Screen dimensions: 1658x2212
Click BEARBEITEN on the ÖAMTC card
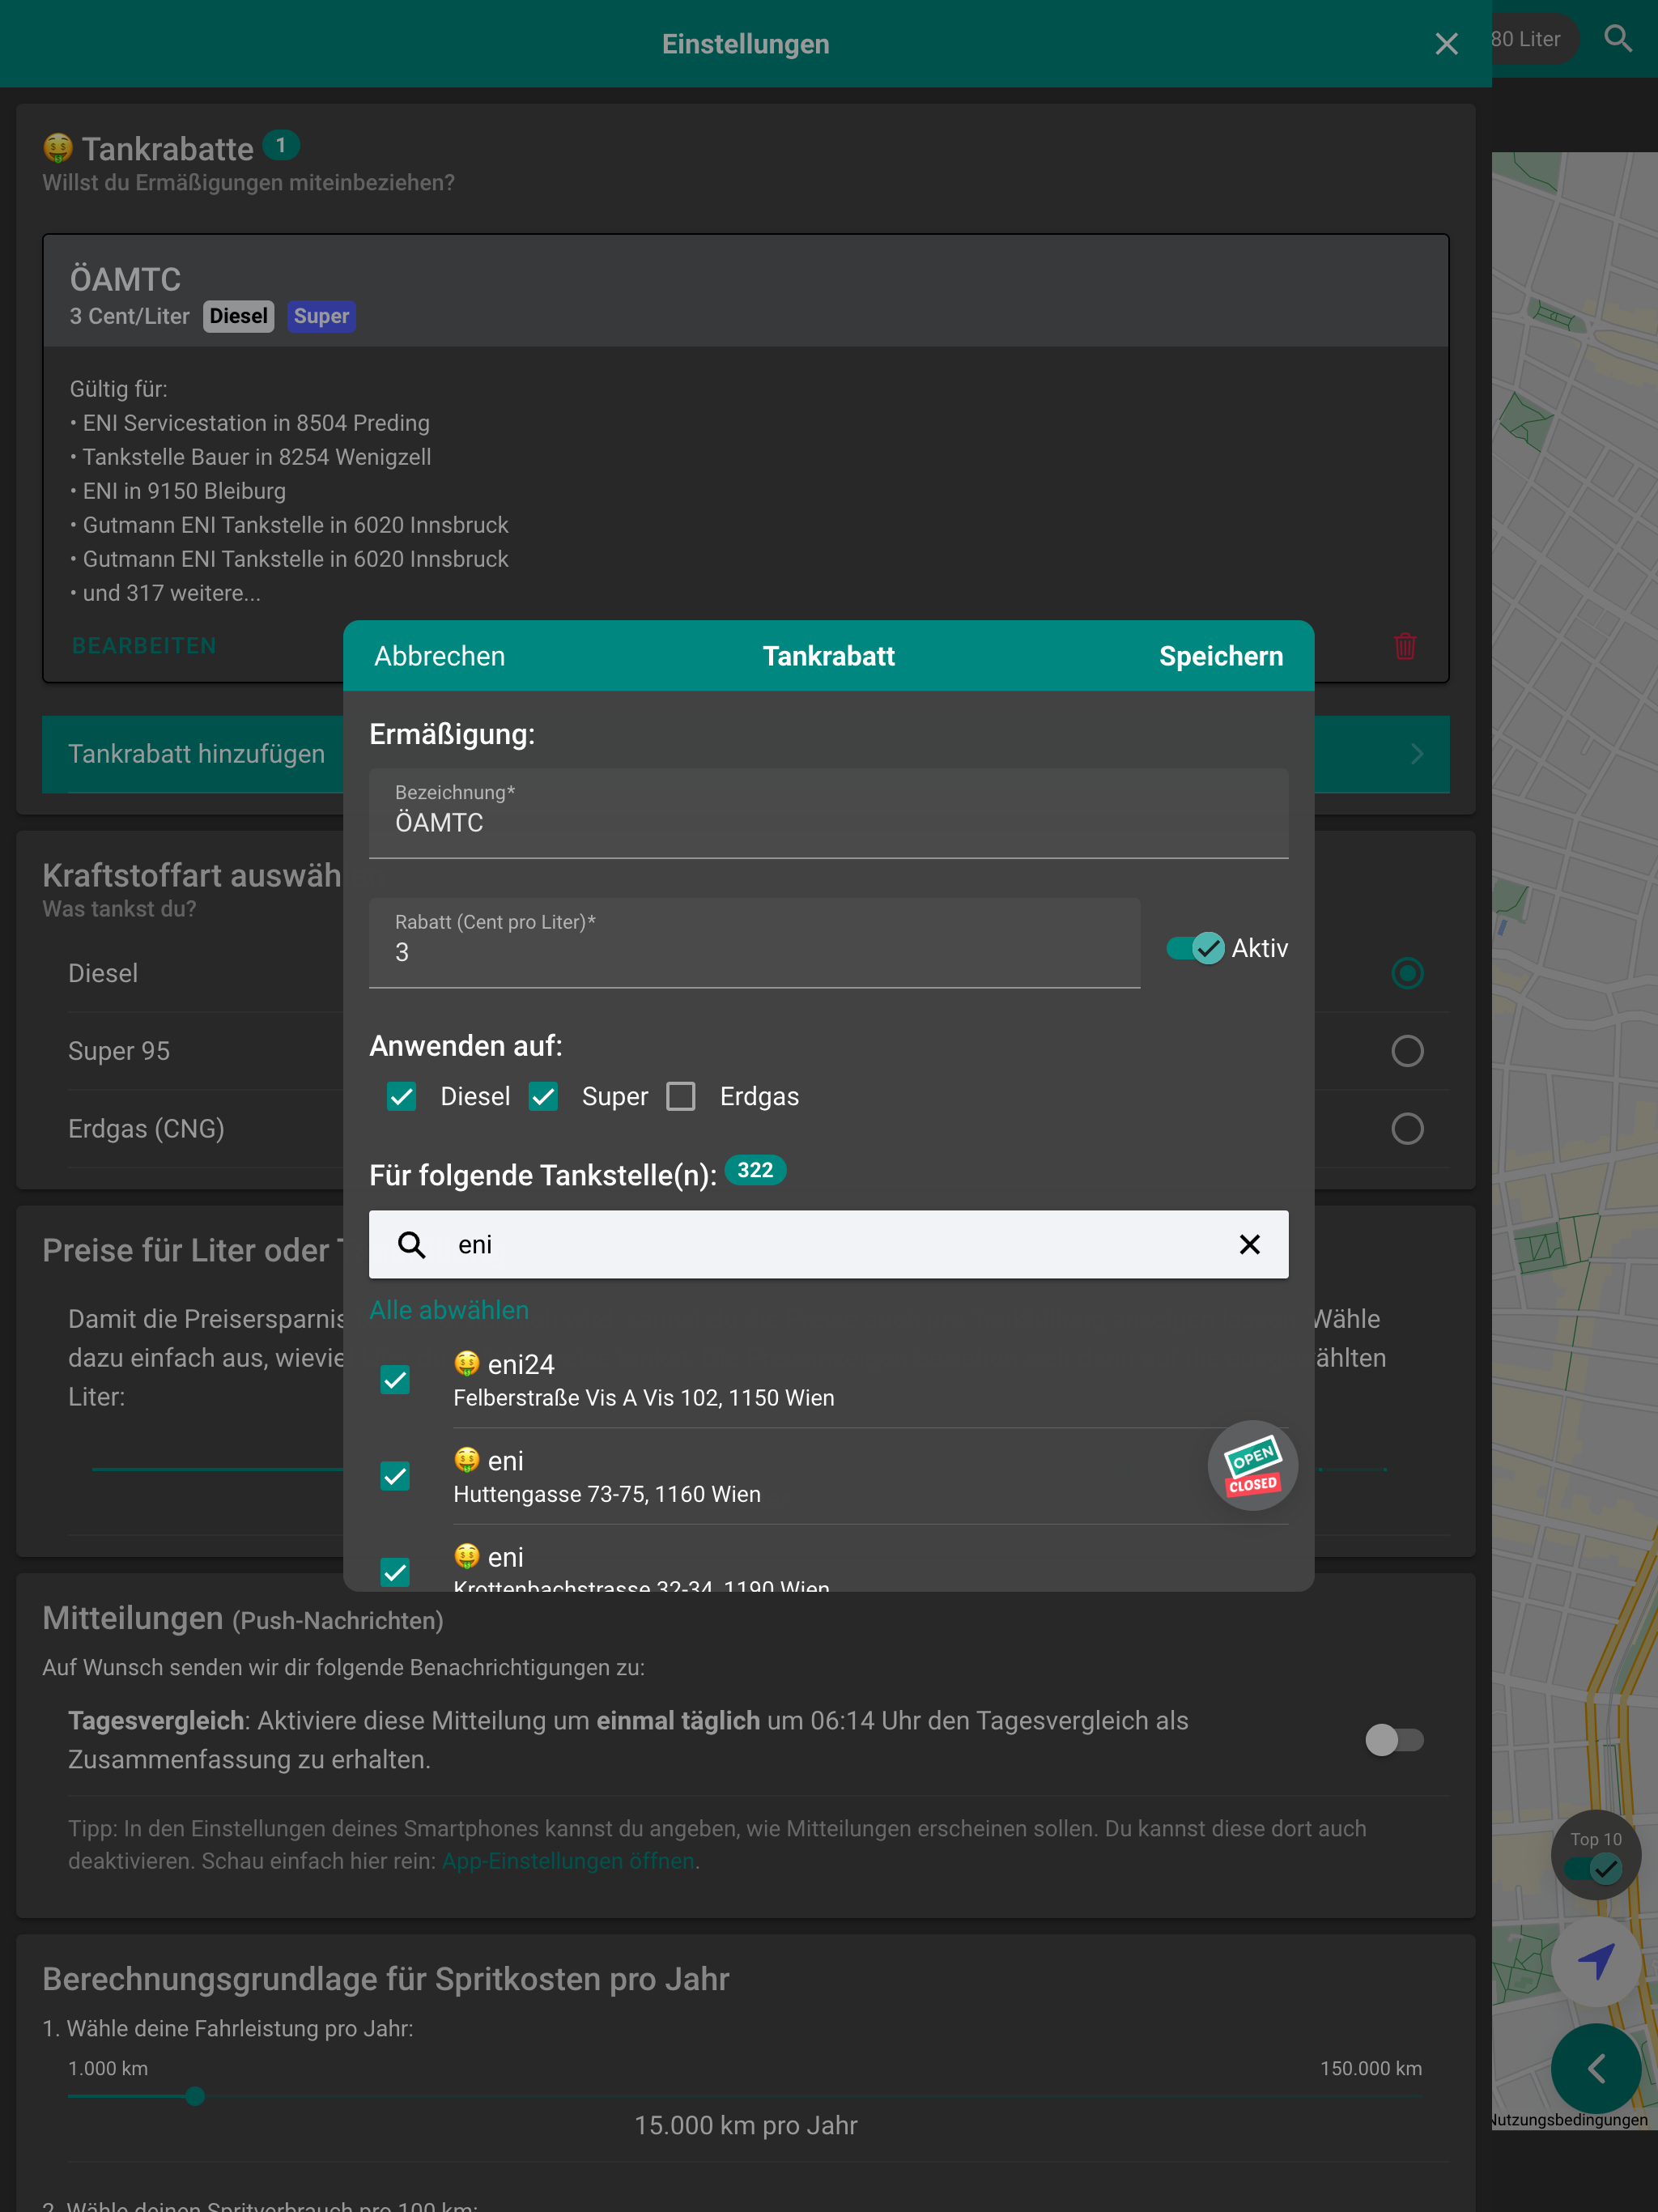click(144, 646)
